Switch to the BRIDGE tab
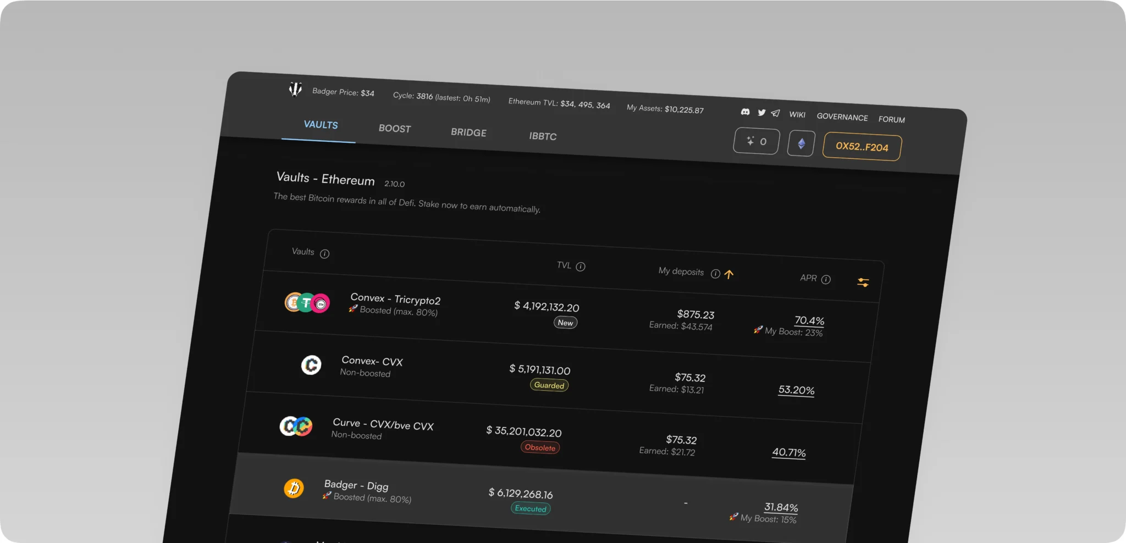Viewport: 1126px width, 543px height. point(468,132)
